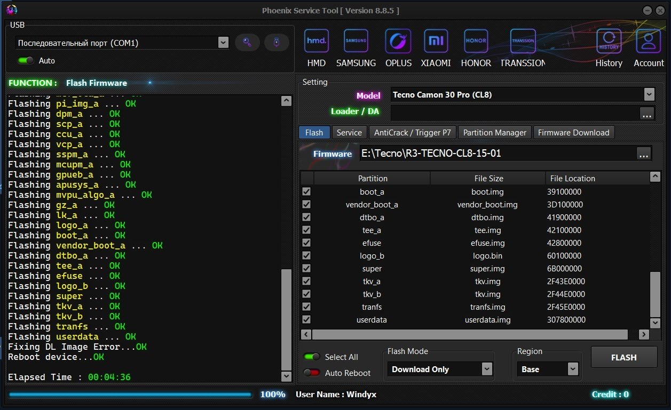
Task: Switch to the Partition Manager tab
Action: (x=494, y=133)
